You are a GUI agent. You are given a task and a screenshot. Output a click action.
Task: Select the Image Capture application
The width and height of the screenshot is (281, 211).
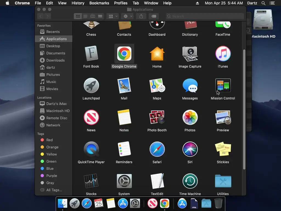(x=190, y=54)
